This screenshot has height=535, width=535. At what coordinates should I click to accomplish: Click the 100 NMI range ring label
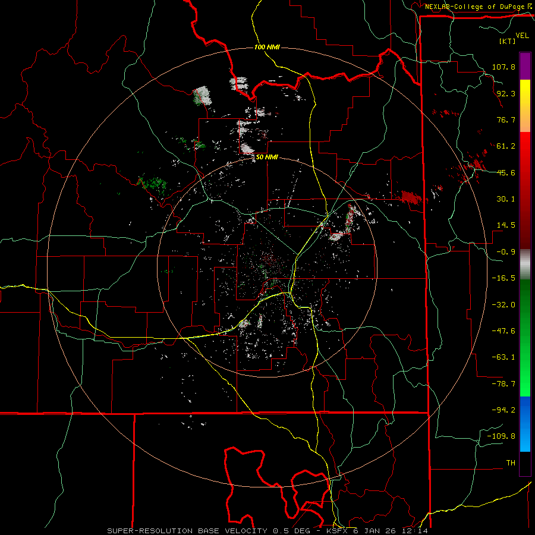[267, 47]
